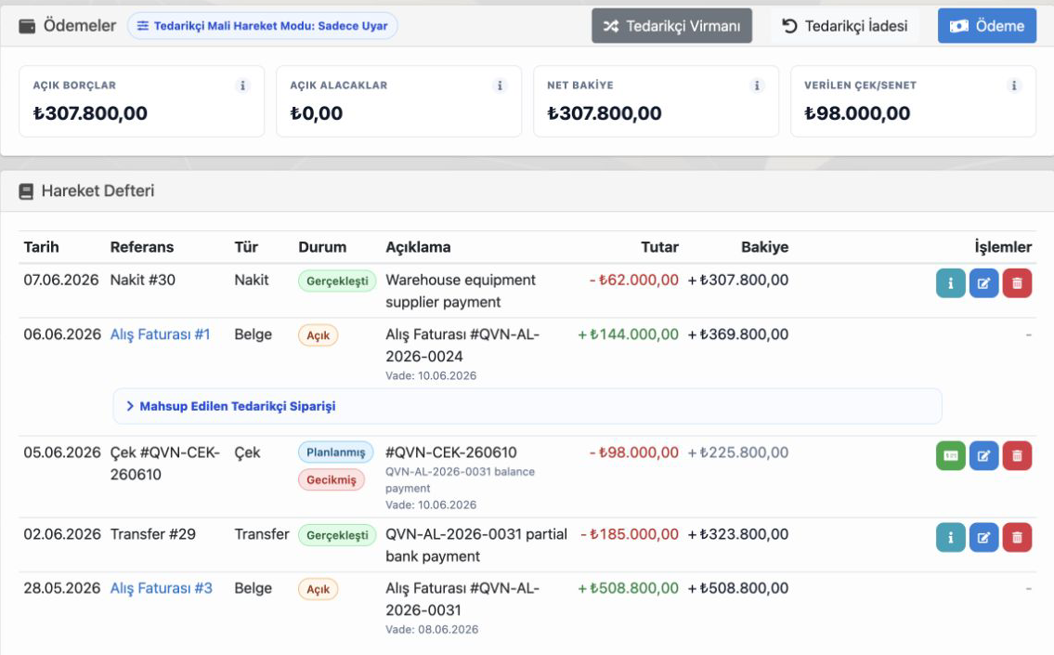The image size is (1054, 655).
Task: Click the Gecikmiş status badge
Action: (332, 479)
